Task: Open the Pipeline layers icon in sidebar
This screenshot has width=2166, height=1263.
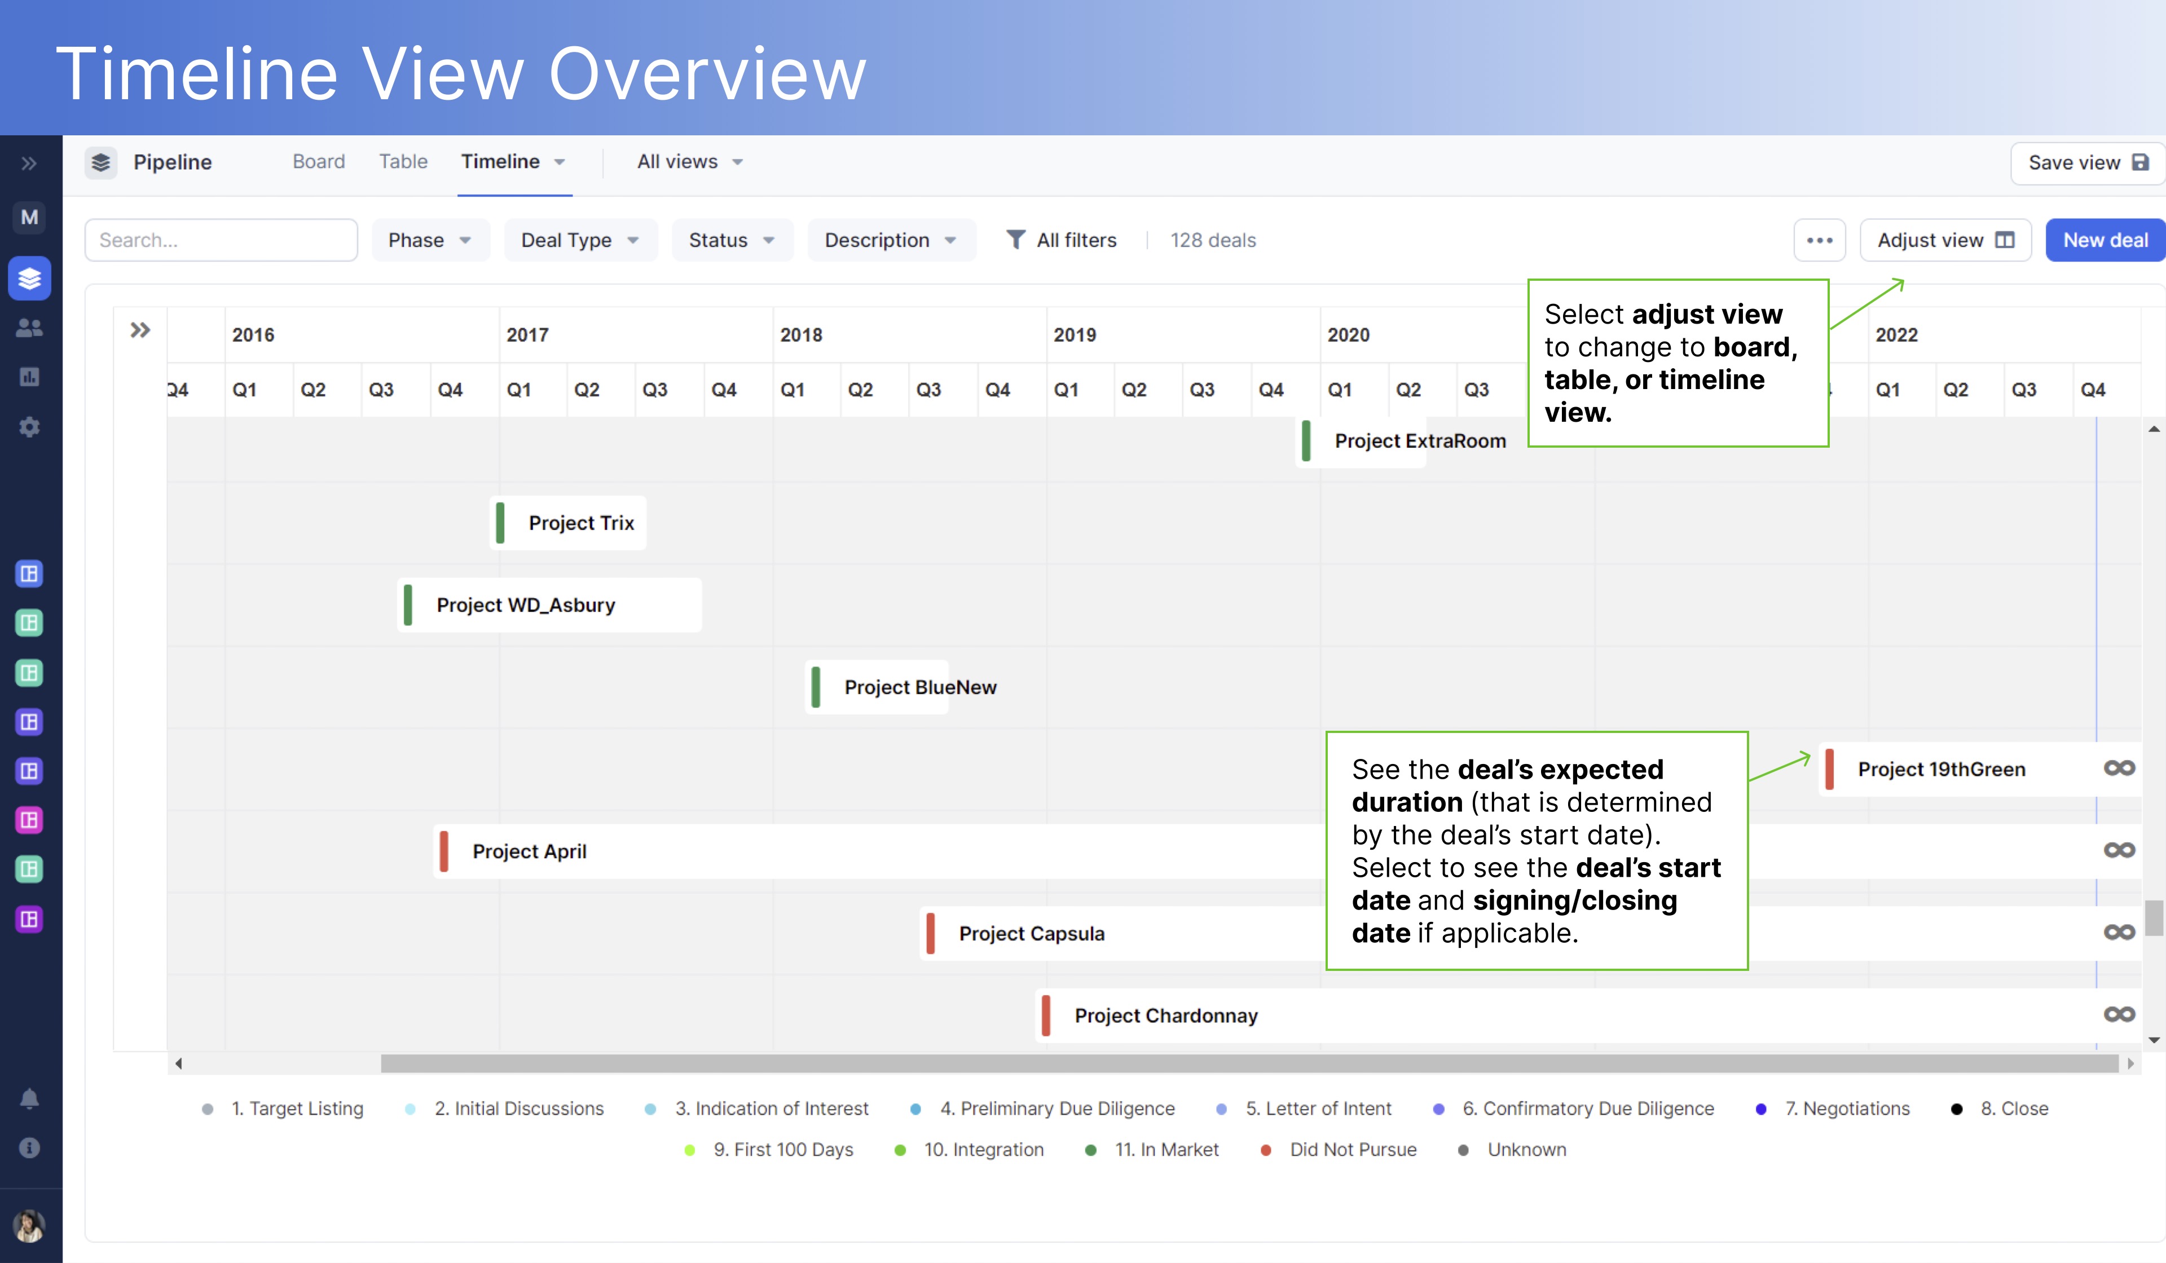Action: click(29, 277)
